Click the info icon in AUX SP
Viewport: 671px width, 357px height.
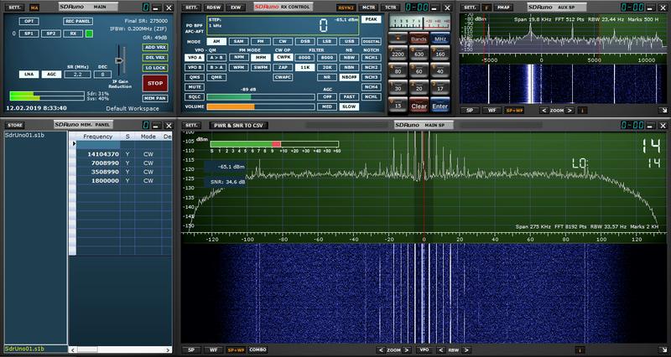click(583, 111)
